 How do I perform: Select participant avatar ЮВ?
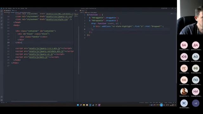pos(184,57)
